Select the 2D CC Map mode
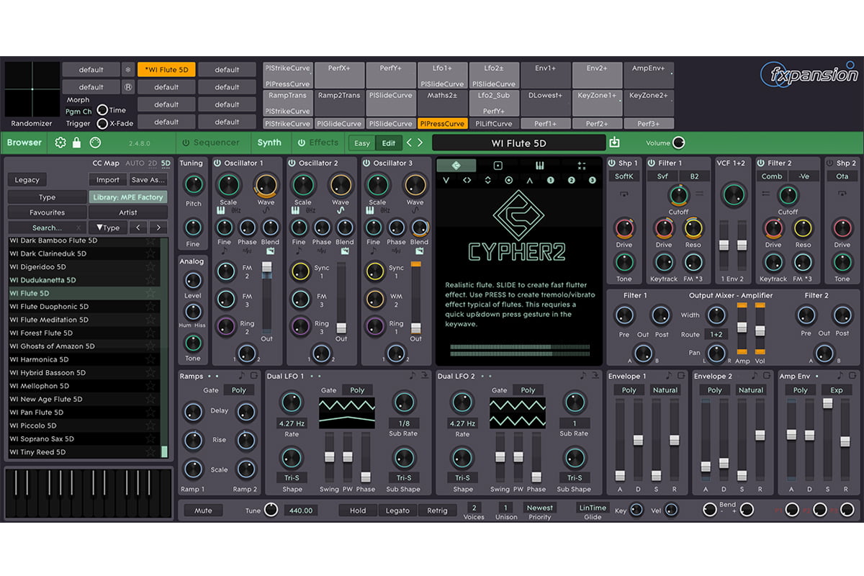The image size is (864, 576). pyautogui.click(x=152, y=163)
